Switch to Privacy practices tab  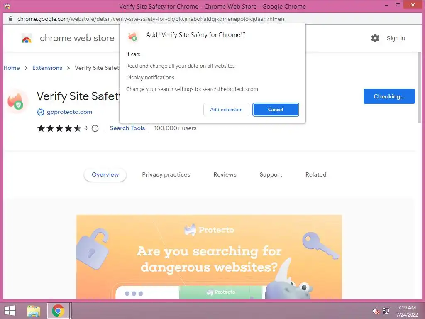tap(166, 175)
